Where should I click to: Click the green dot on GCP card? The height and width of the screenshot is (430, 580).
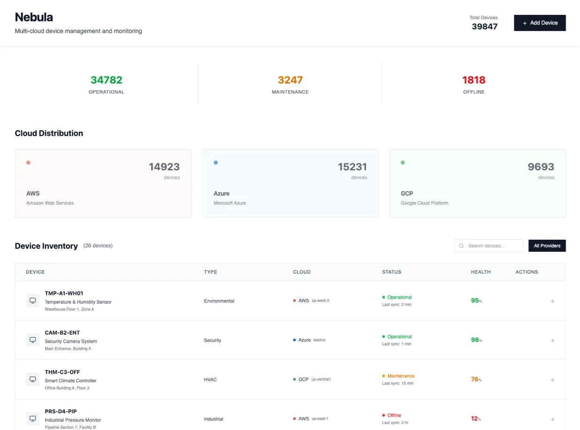click(x=403, y=163)
